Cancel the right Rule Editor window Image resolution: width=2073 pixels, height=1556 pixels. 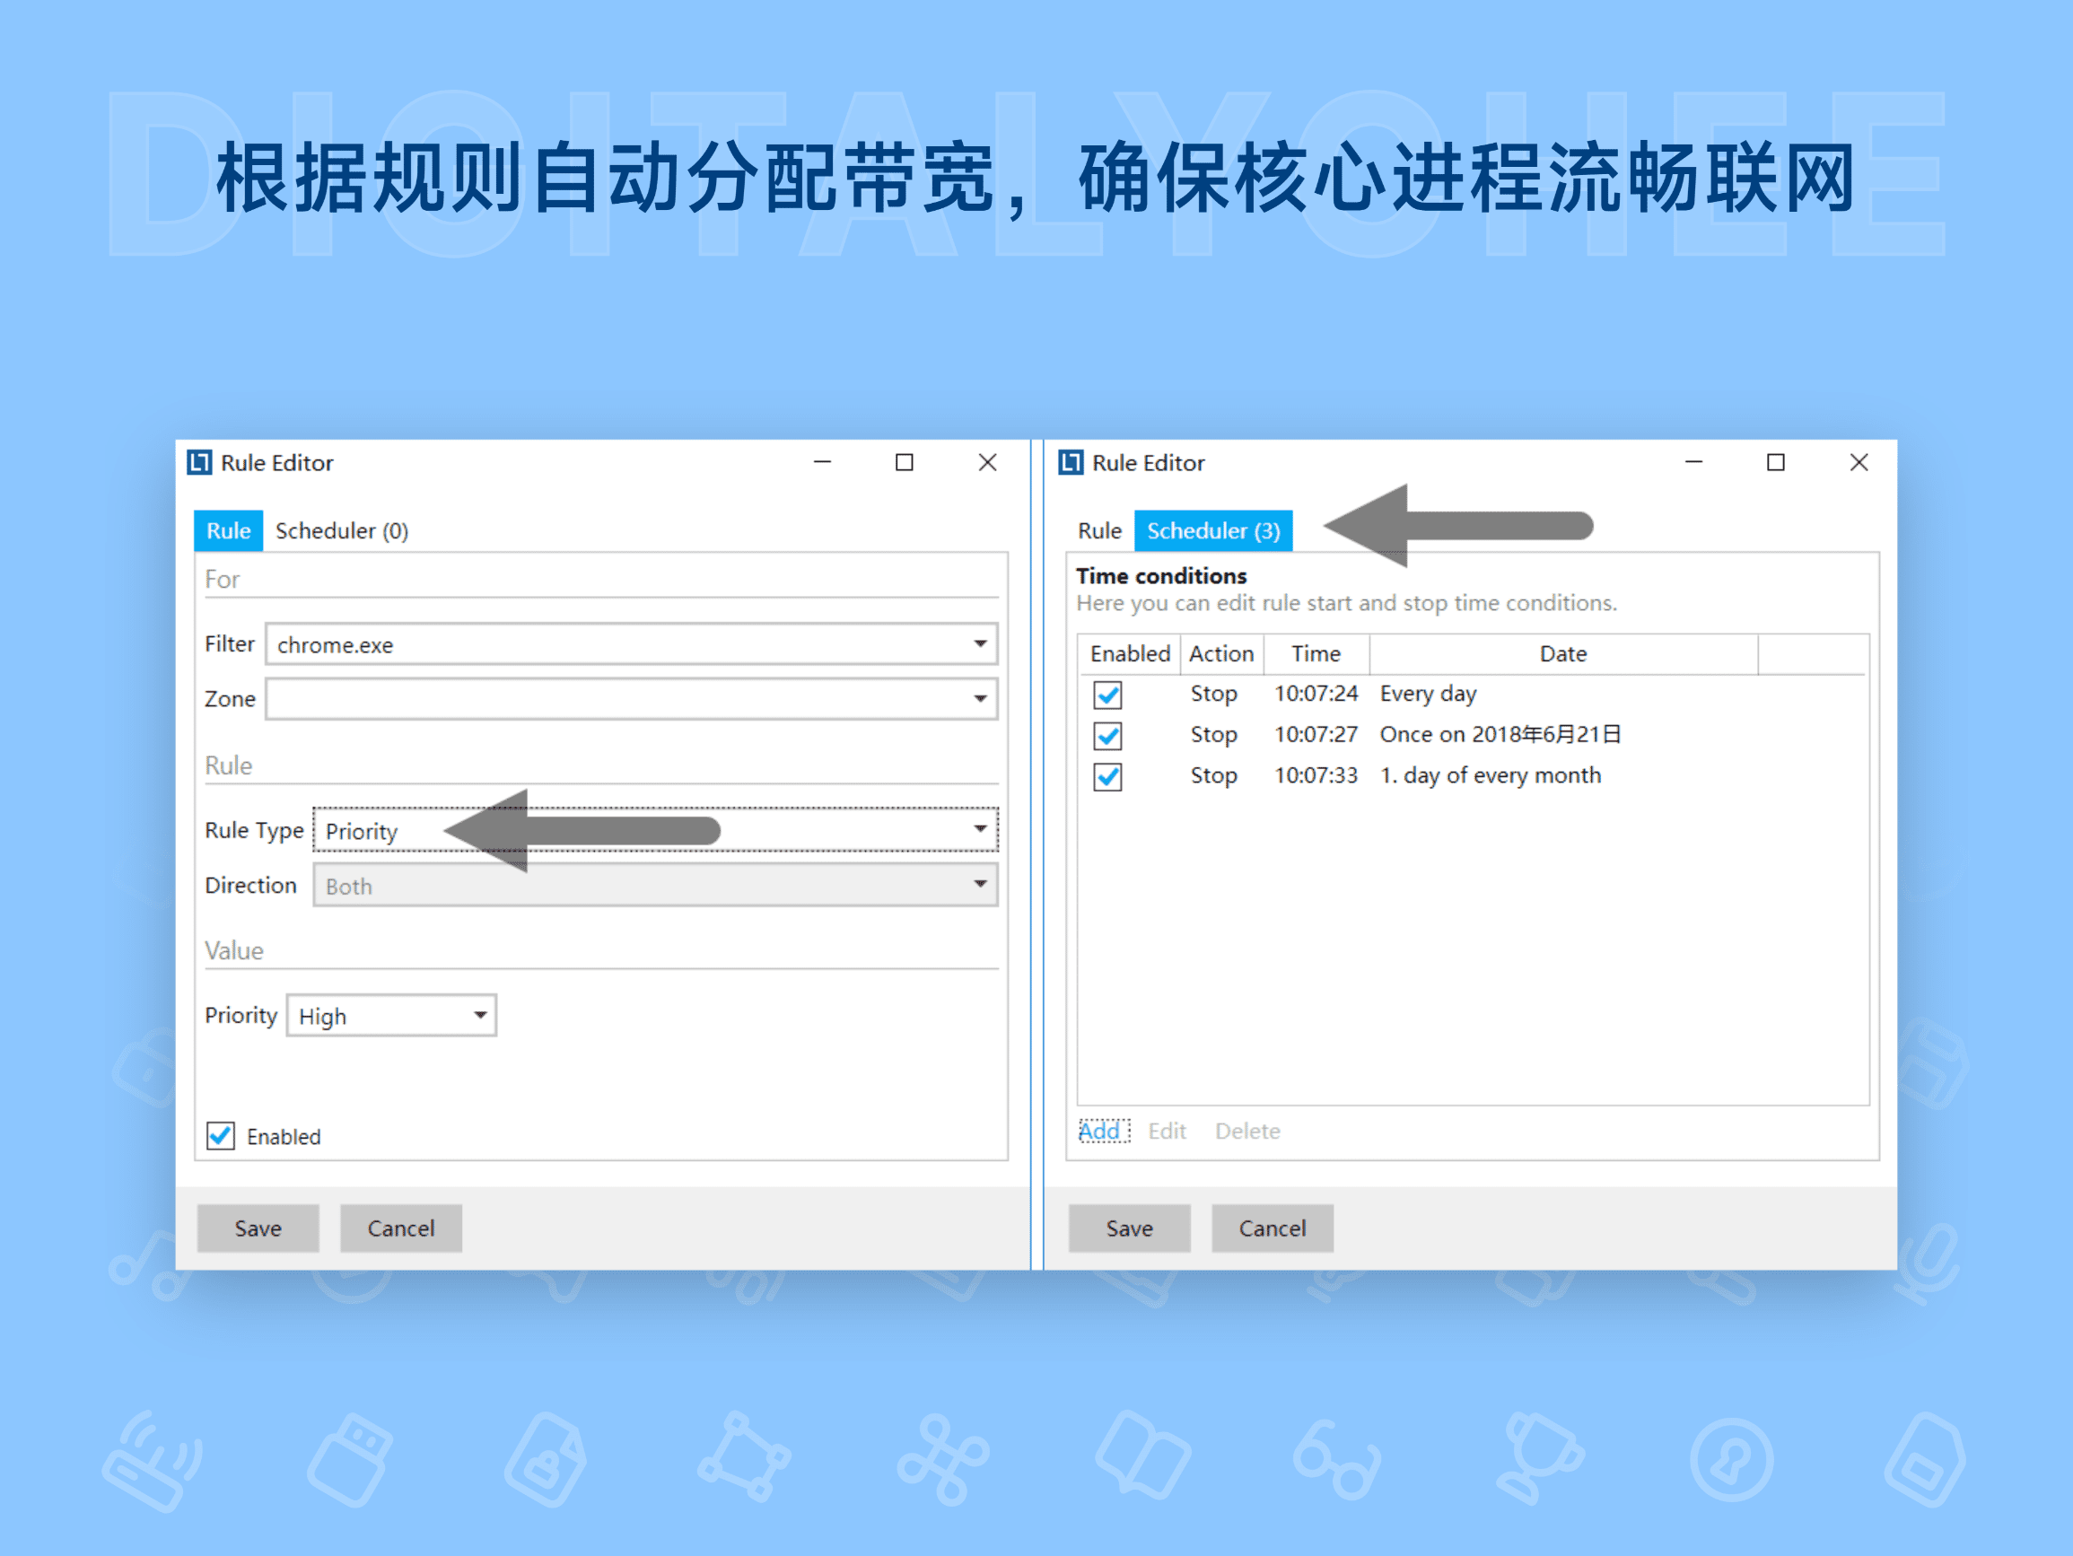1272,1228
